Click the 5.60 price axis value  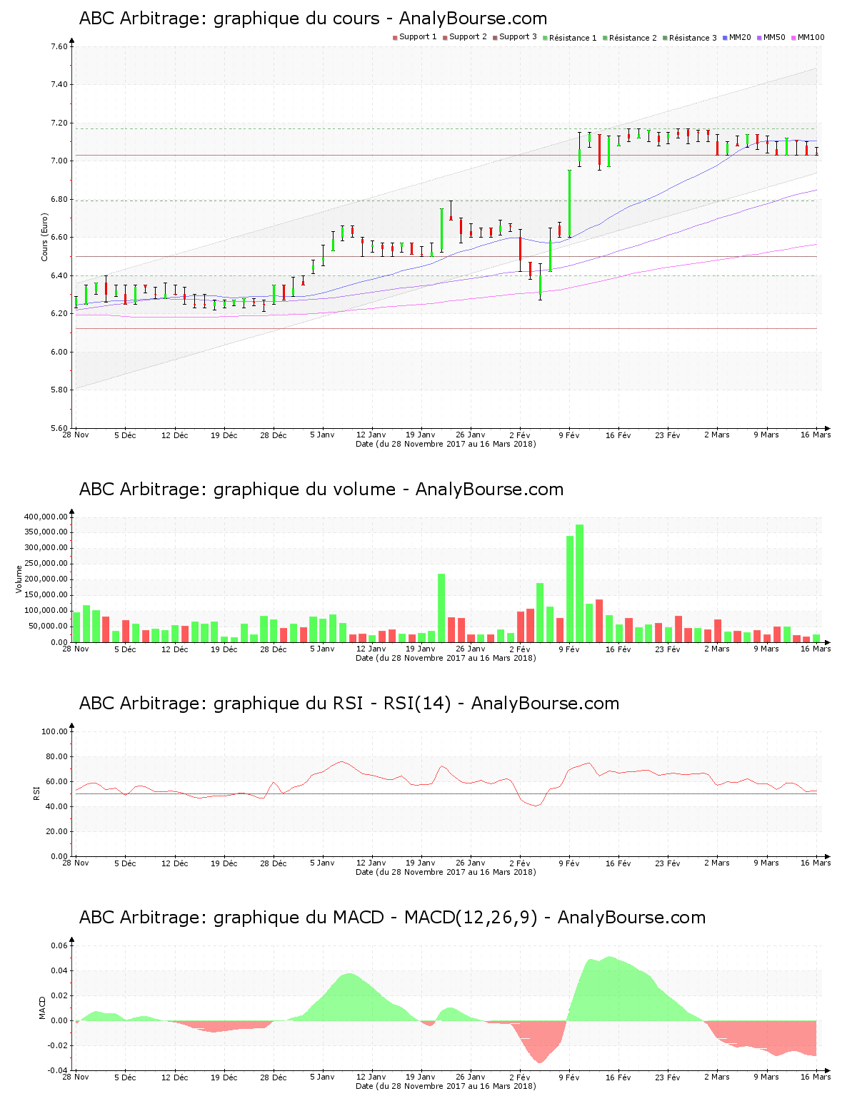click(59, 428)
